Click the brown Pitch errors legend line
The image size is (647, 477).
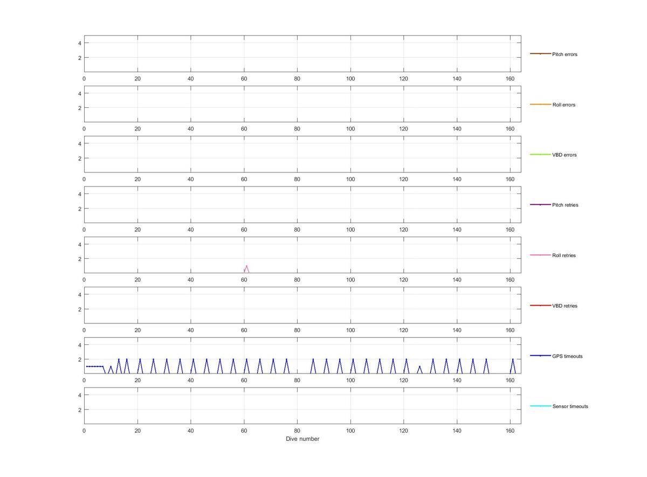(540, 54)
